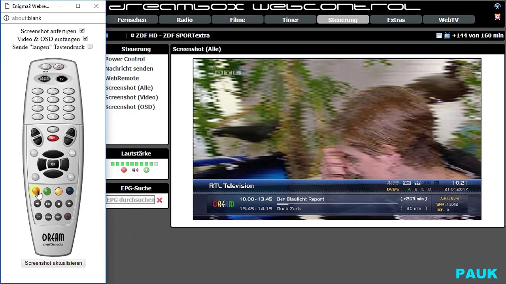Click the alarm clock icon
This screenshot has width=506, height=284.
tap(497, 17)
